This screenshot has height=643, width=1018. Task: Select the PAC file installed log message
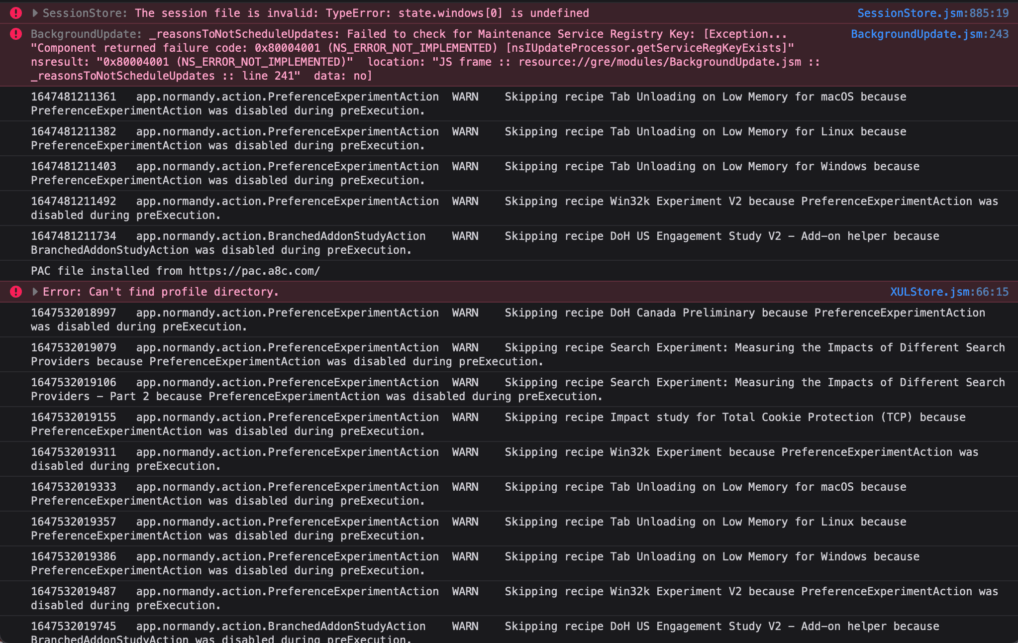[x=175, y=271]
